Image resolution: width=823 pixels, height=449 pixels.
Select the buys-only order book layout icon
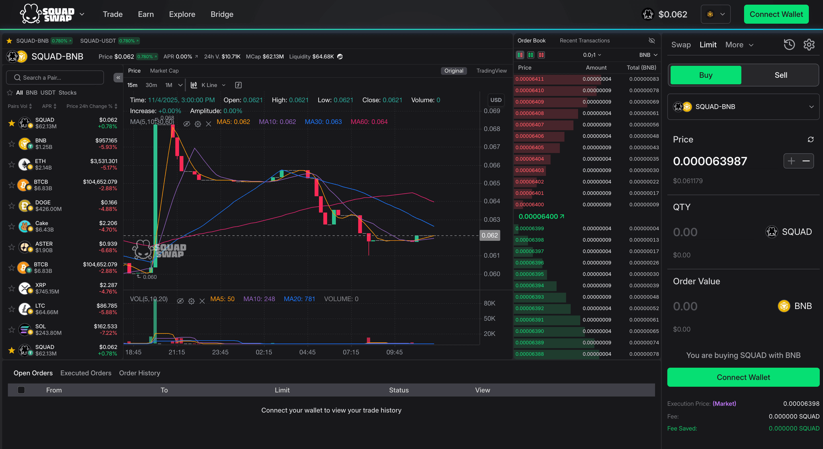530,55
